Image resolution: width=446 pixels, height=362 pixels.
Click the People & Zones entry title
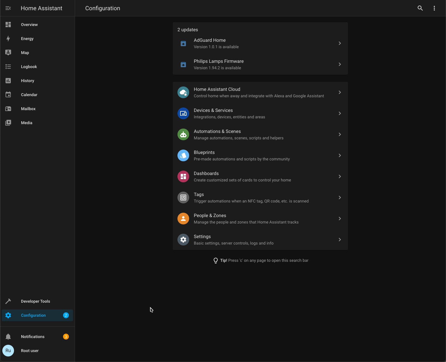click(210, 215)
